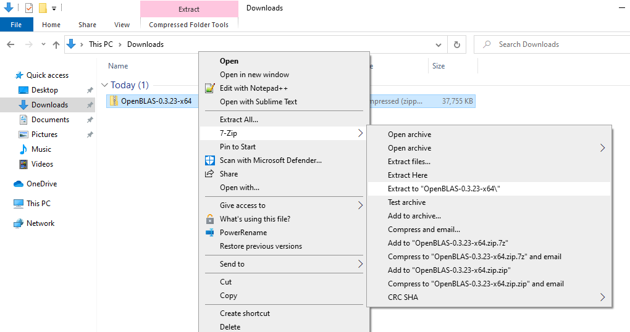Select Open with Sublime Text
The width and height of the screenshot is (630, 332).
click(x=284, y=102)
